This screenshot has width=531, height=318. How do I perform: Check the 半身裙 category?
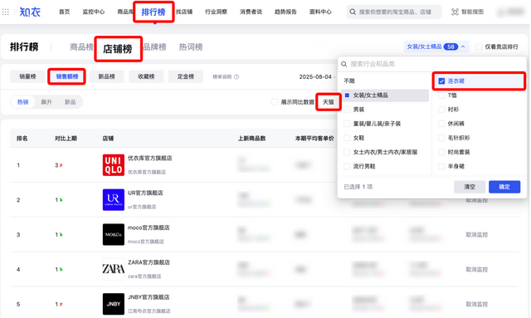point(441,166)
